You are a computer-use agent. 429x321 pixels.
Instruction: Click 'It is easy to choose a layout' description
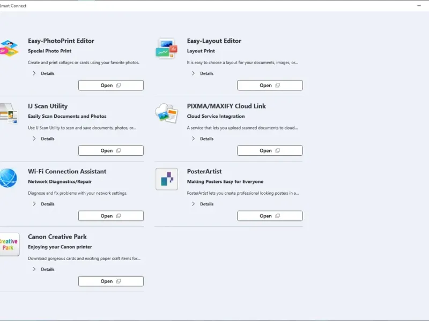[x=242, y=63]
